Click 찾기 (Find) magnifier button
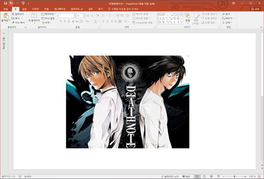Viewport: 264px width, 179px height. [226, 14]
